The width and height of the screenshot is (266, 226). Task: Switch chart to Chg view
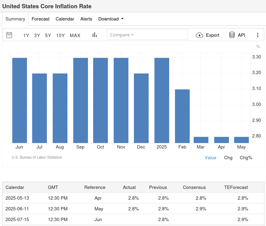coord(228,158)
